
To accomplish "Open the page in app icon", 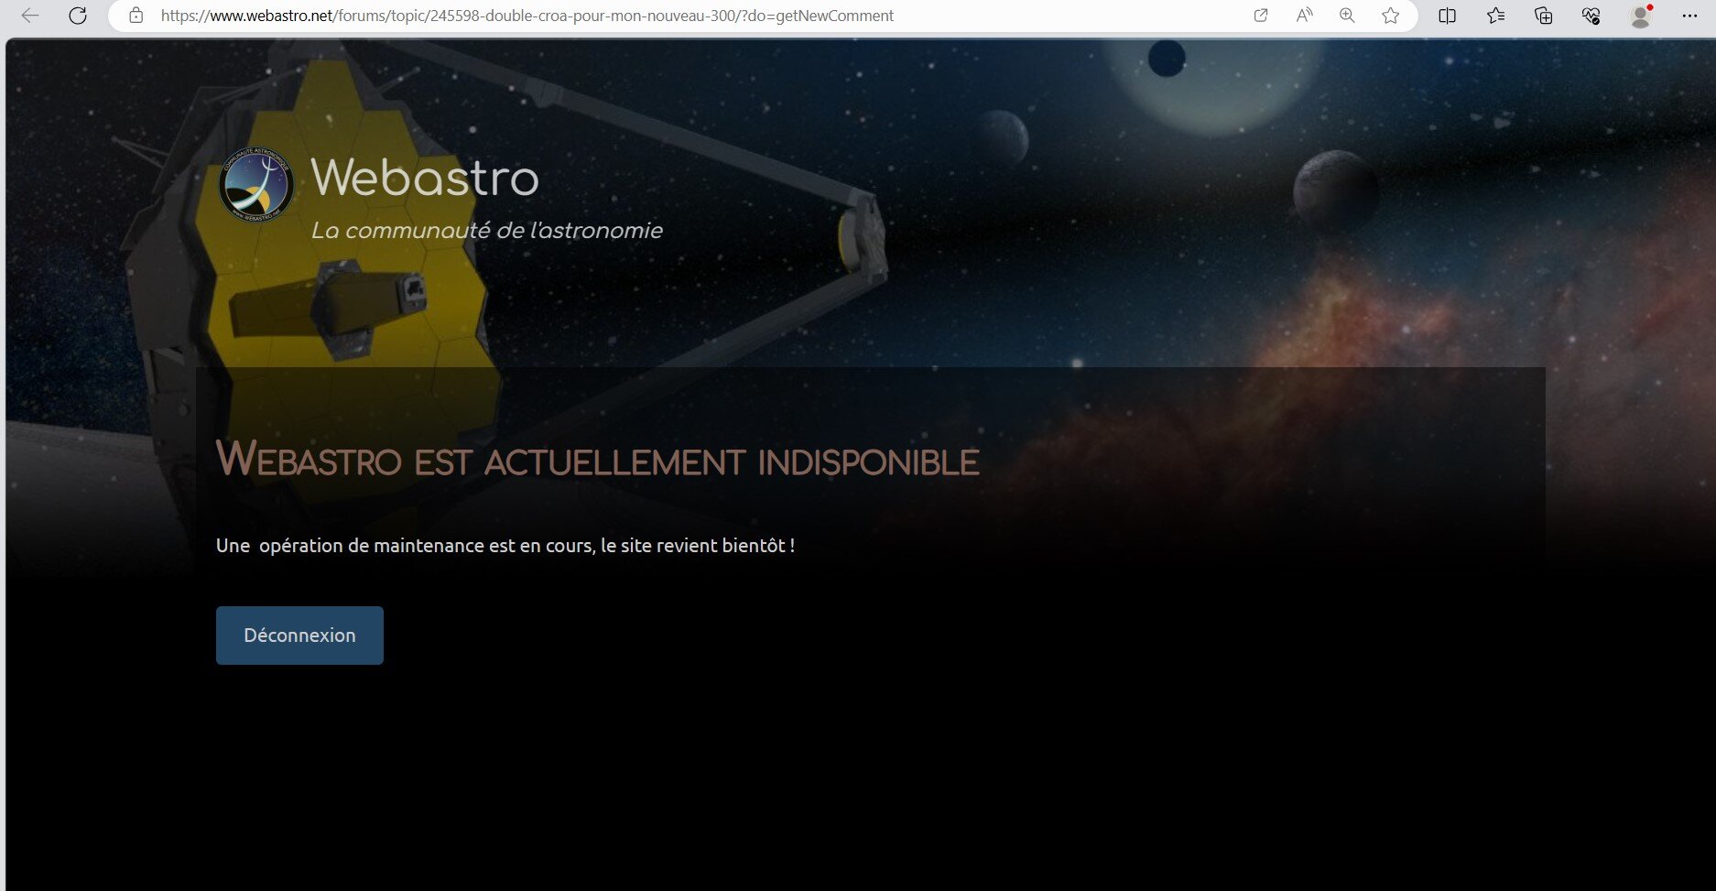I will click(x=1261, y=16).
